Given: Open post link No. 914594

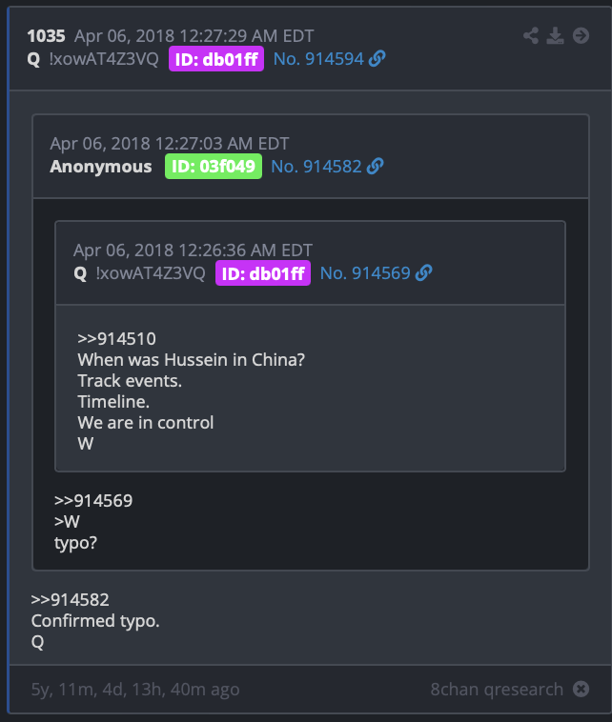Looking at the screenshot, I should (x=318, y=59).
